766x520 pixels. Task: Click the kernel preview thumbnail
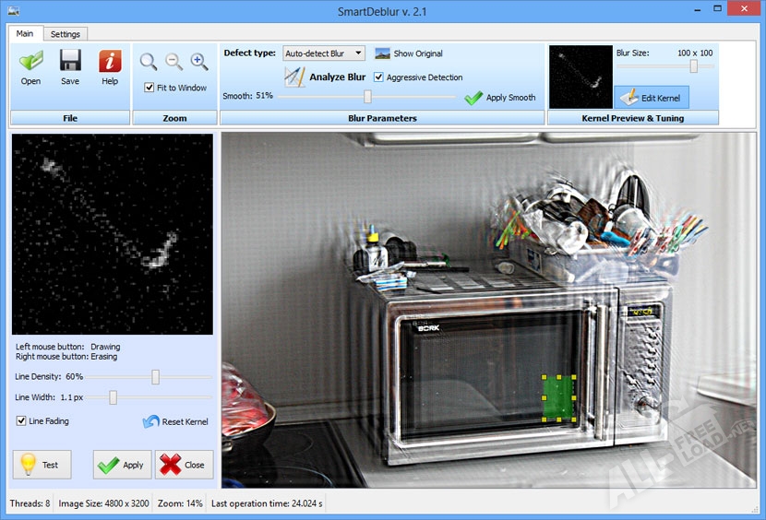tap(580, 77)
